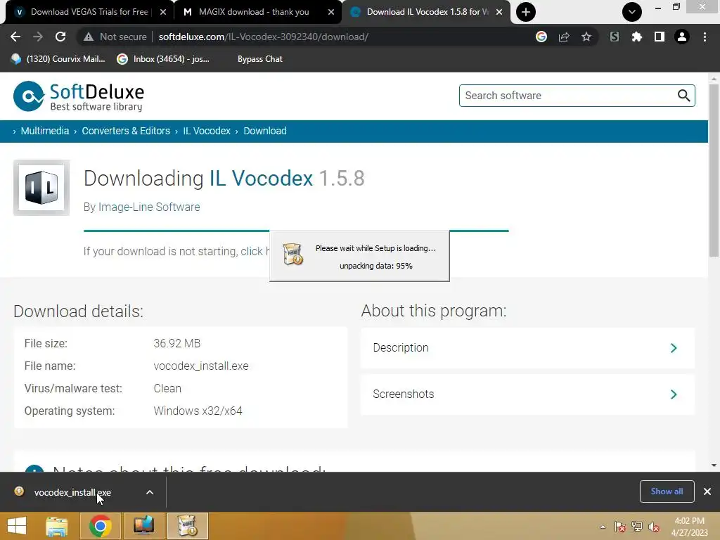Open the tab search dropdown
The height and width of the screenshot is (540, 720).
[632, 12]
